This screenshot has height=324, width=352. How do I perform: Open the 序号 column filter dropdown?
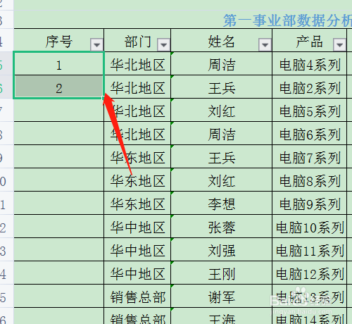[x=96, y=44]
